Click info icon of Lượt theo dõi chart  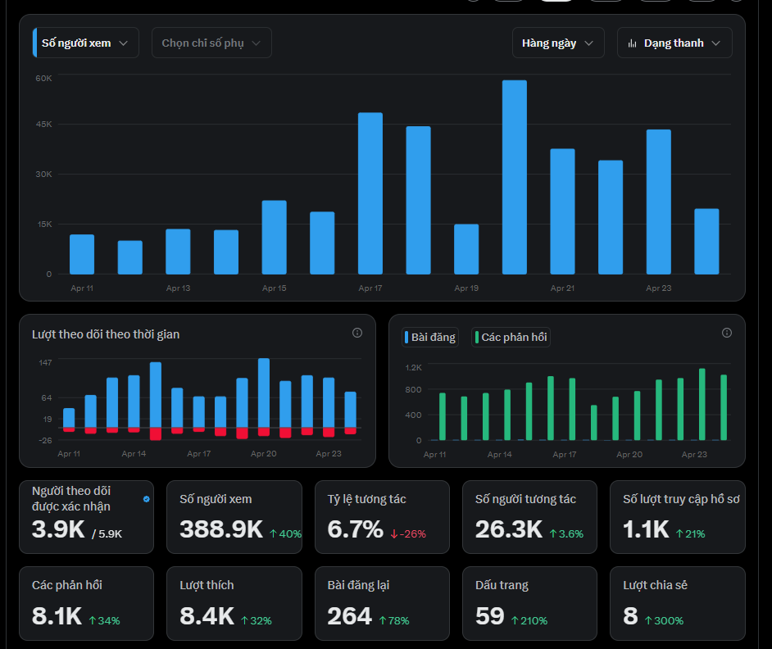coord(357,333)
